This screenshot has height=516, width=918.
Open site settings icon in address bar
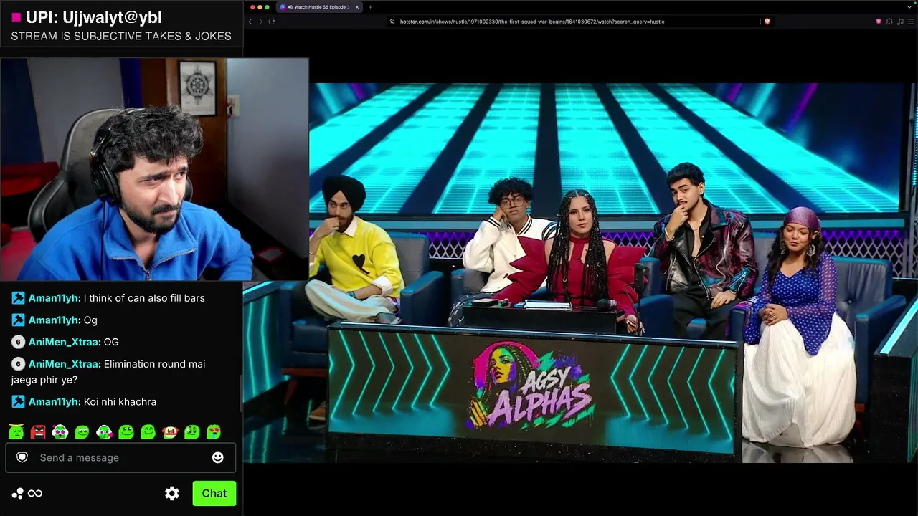392,21
